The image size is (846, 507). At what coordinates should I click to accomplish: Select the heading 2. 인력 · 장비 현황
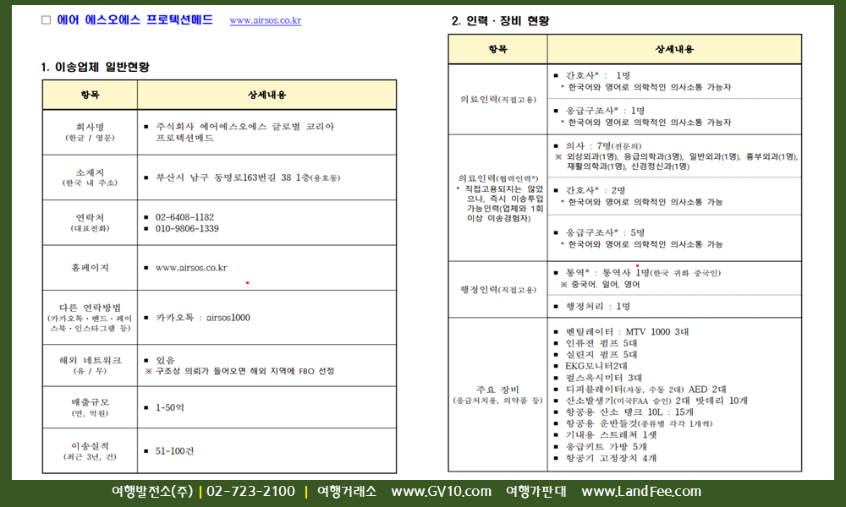point(500,20)
